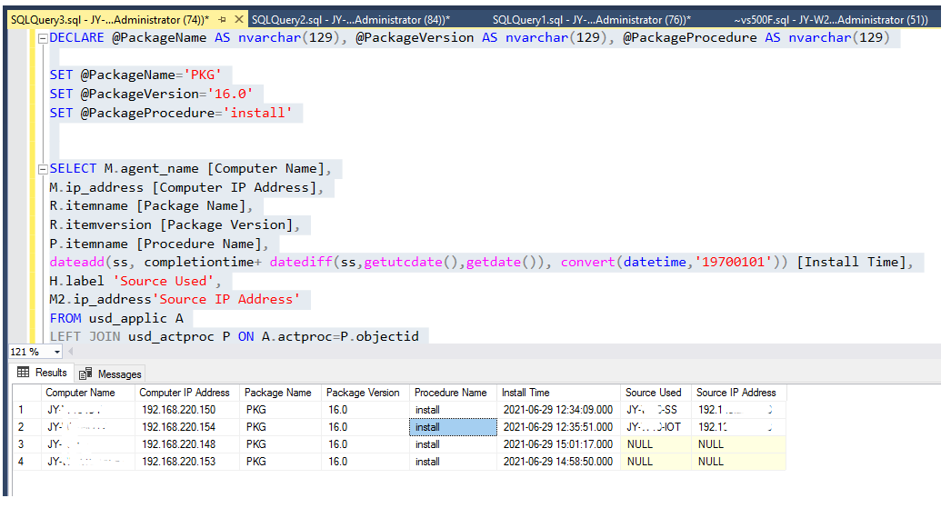Select the highlighted install cell in row 2
This screenshot has height=508, width=951.
click(x=453, y=427)
